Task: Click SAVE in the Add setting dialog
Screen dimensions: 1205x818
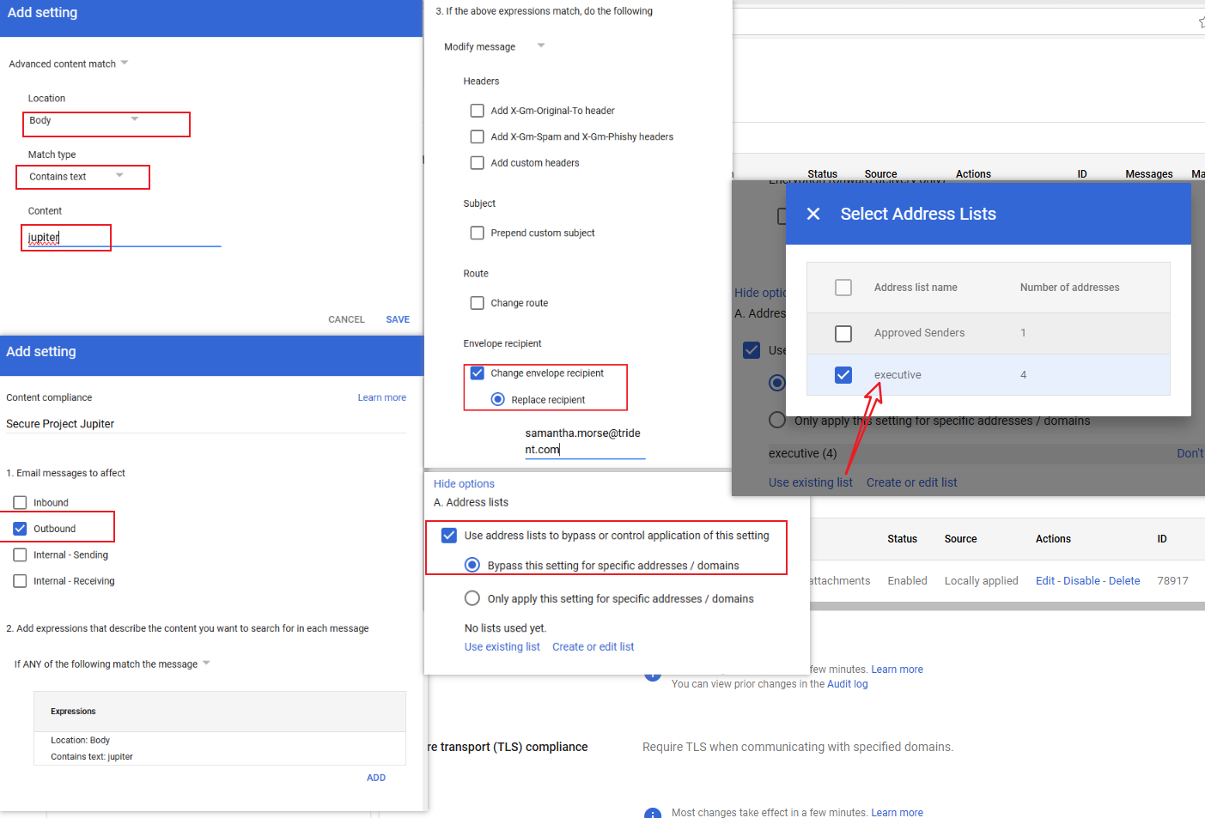Action: tap(398, 319)
